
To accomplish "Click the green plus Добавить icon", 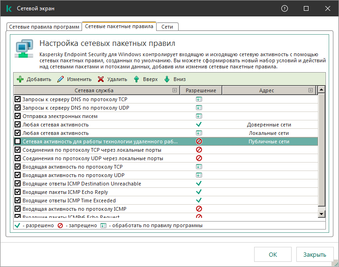I will 20,79.
